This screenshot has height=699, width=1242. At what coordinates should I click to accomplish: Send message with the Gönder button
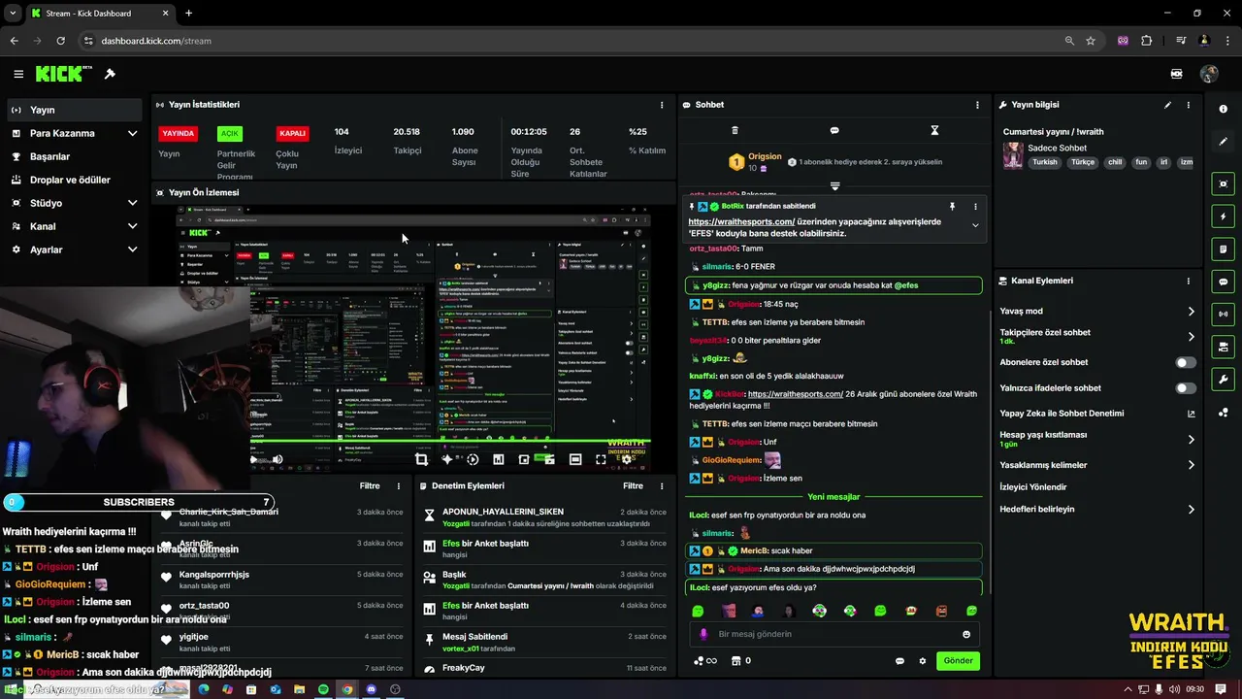click(x=958, y=661)
